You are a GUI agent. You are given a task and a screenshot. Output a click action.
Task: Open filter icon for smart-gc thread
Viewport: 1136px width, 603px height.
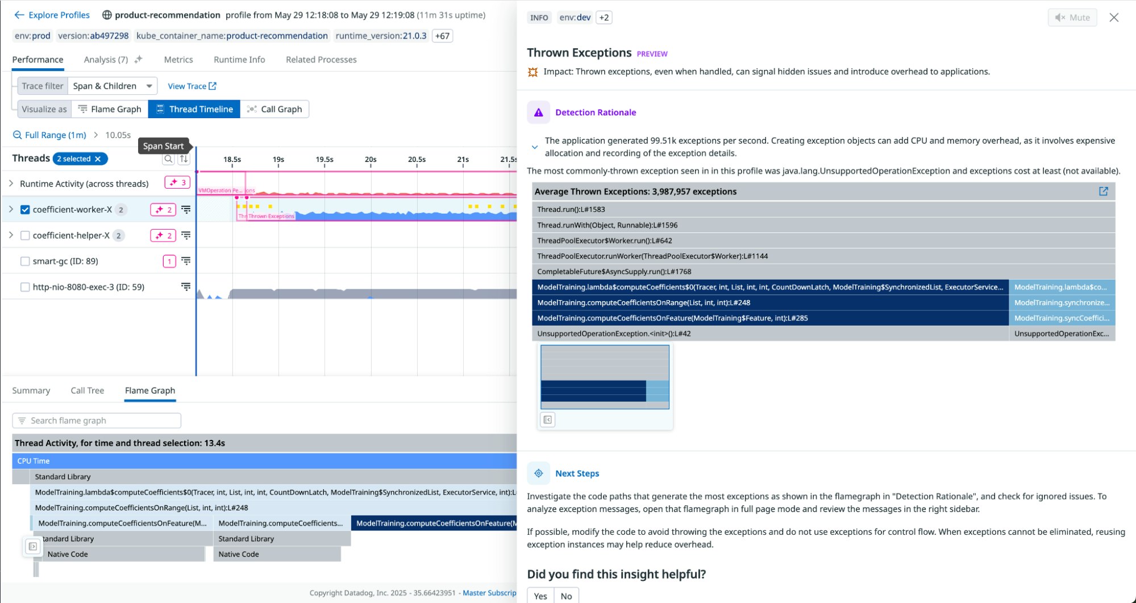pyautogui.click(x=185, y=261)
